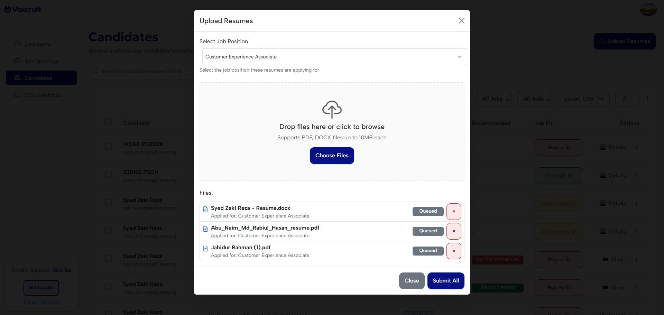Remove Syed Zaki Reza - Resume.docx file

[x=454, y=212]
